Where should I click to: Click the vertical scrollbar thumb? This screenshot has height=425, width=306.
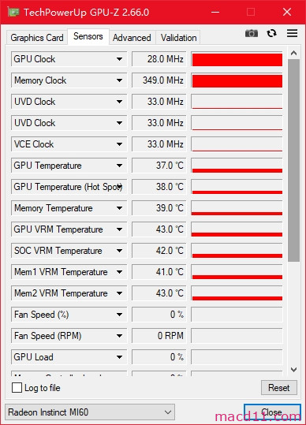click(x=294, y=161)
